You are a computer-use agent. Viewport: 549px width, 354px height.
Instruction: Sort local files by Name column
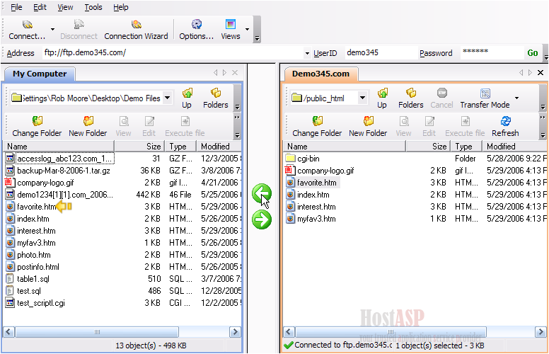tap(59, 146)
